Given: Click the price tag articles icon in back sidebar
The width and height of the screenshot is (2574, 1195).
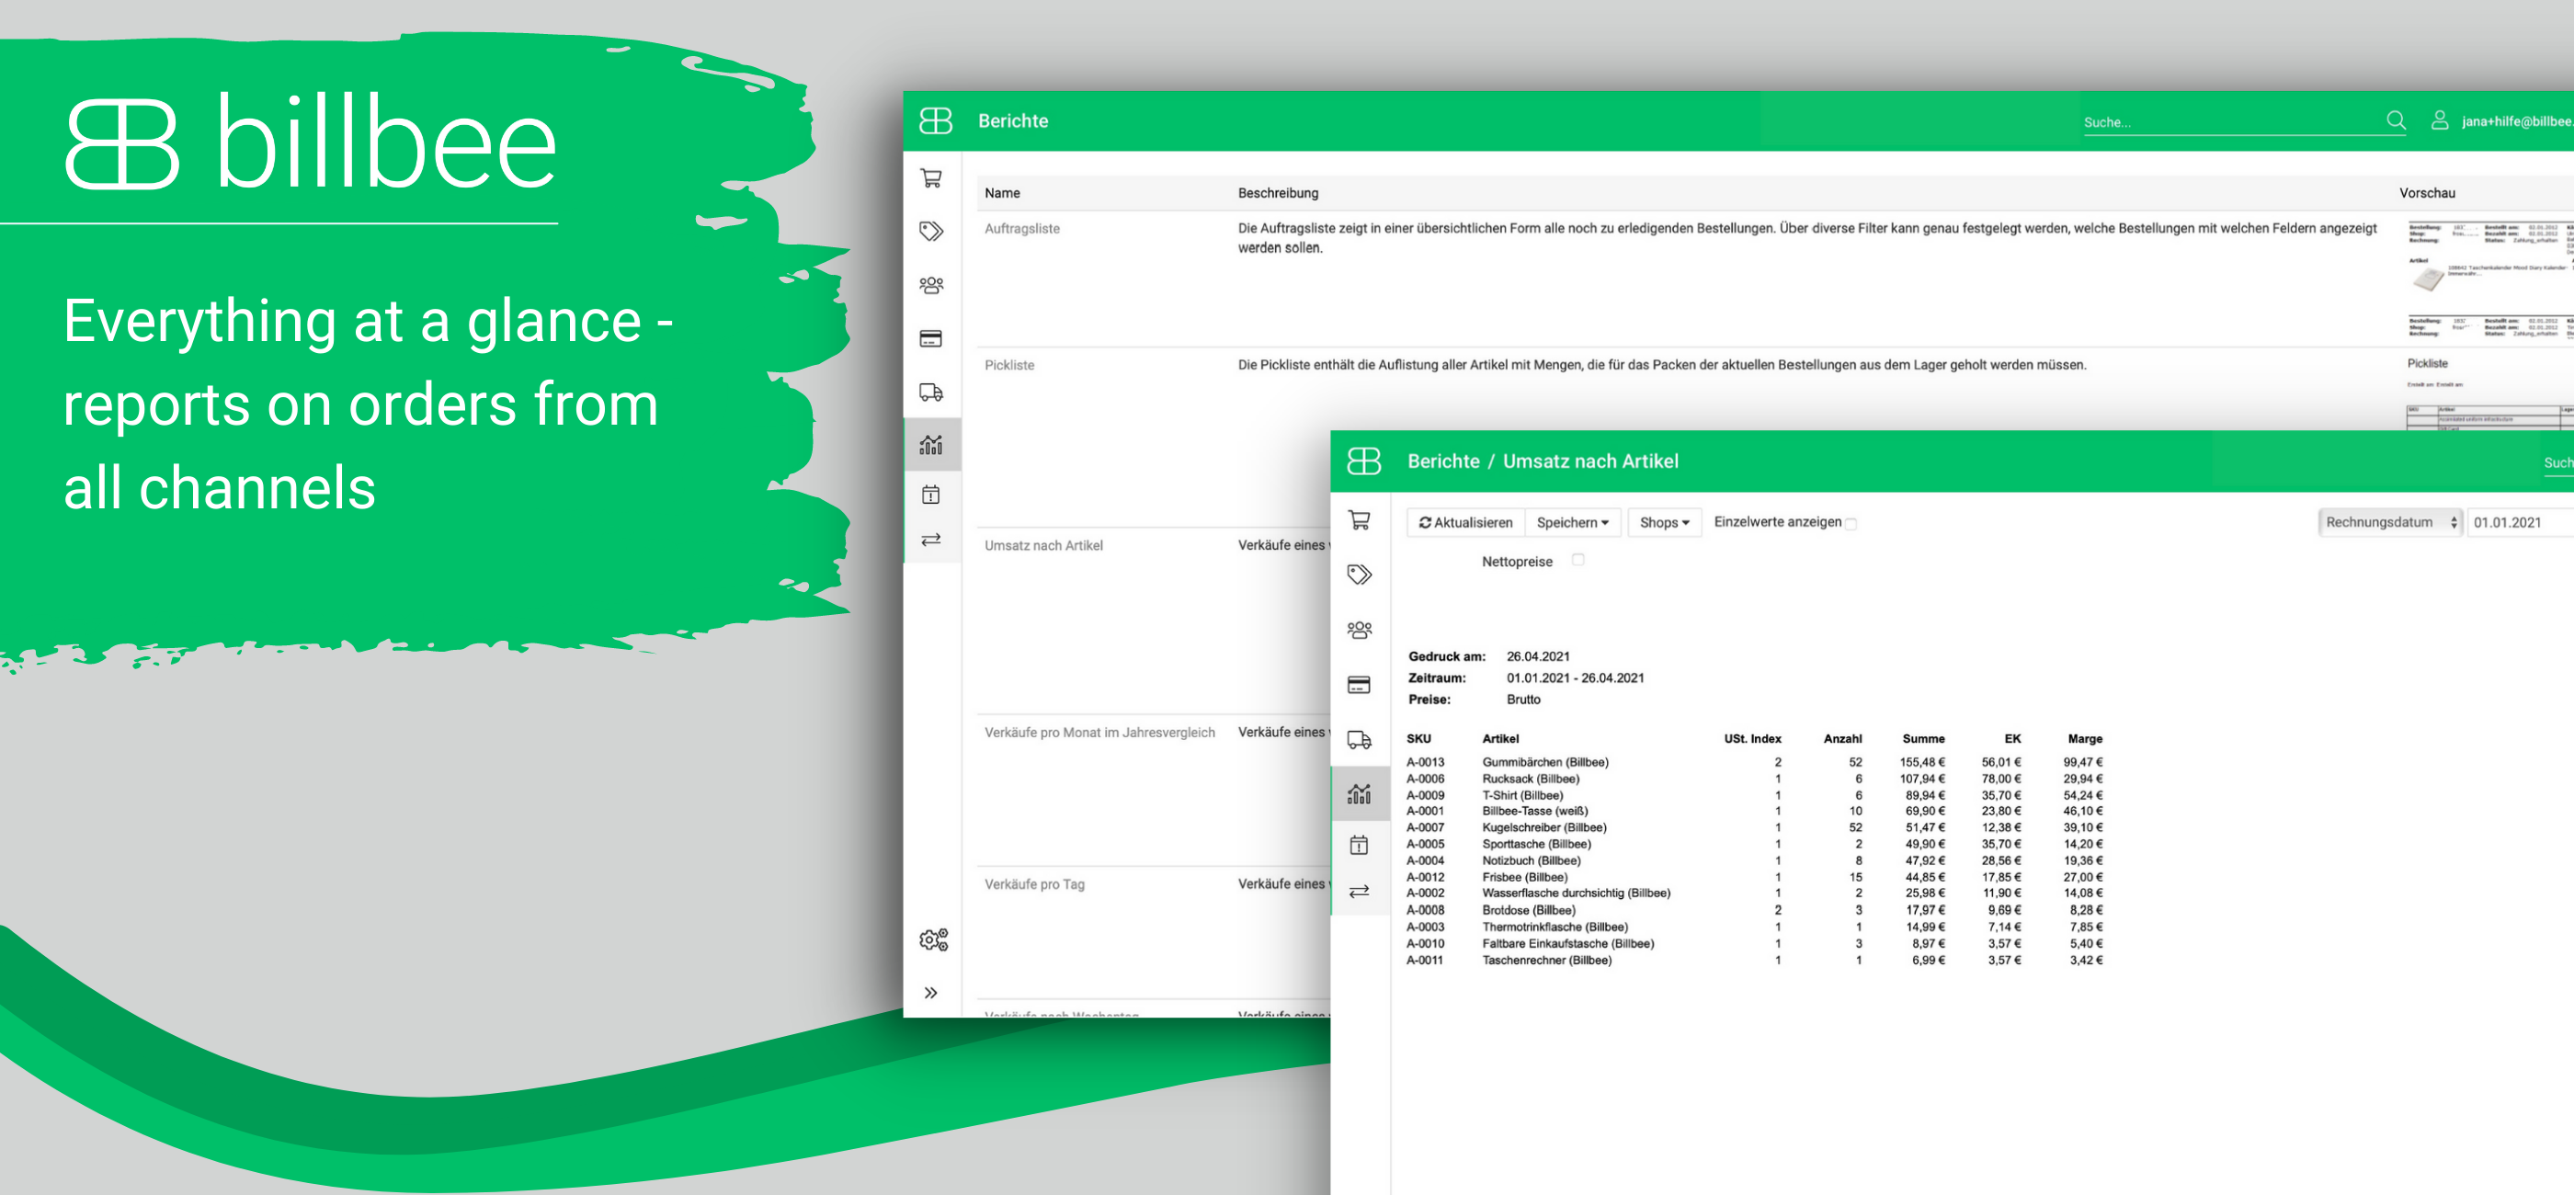Looking at the screenshot, I should coord(930,232).
